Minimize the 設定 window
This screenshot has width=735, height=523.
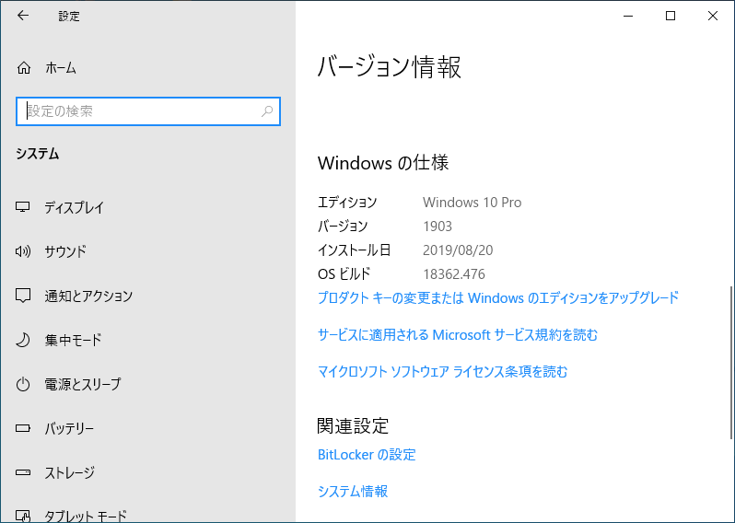(628, 16)
